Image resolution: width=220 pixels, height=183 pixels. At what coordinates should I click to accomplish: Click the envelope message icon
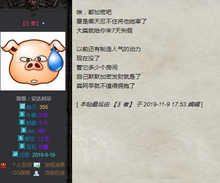coord(37,165)
